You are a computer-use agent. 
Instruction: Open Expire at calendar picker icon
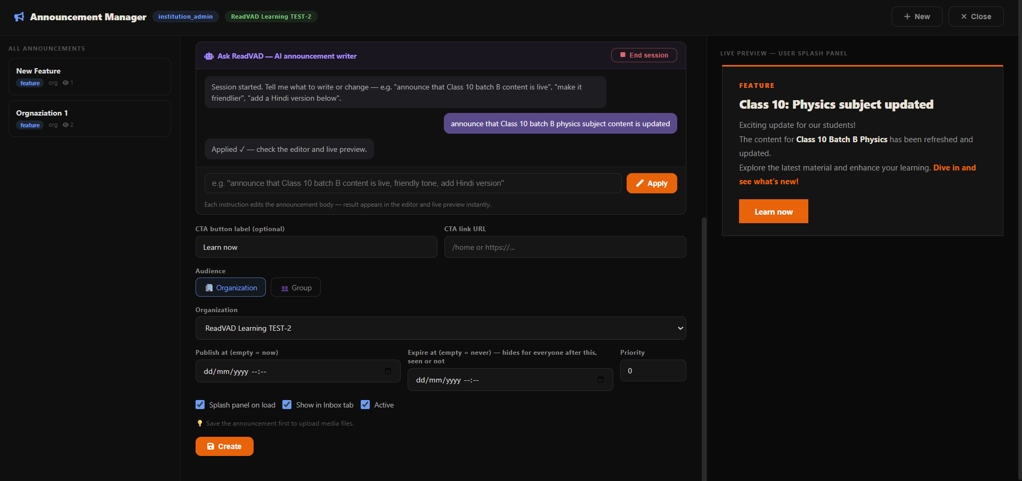[601, 380]
